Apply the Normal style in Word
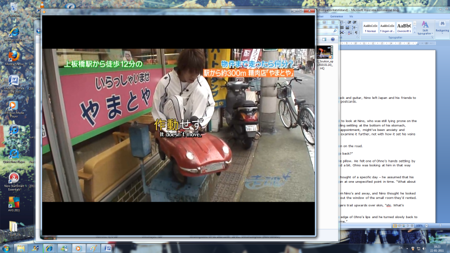Screen dimensions: 450x253 [370, 28]
